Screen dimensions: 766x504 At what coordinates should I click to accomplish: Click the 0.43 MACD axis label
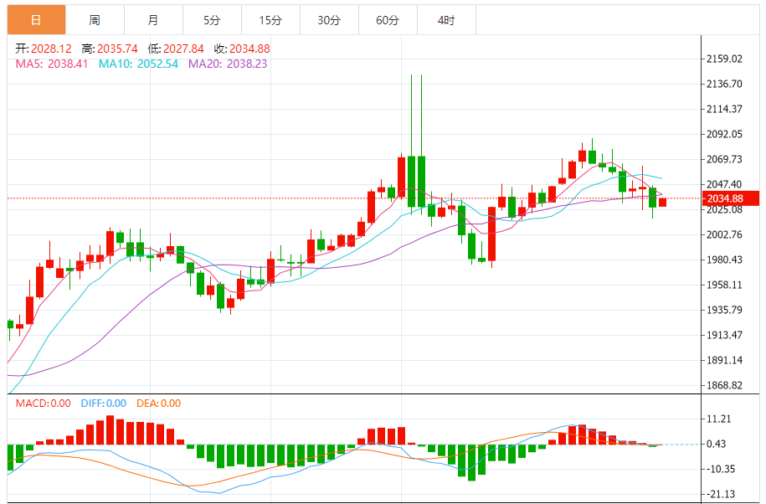[x=716, y=444]
